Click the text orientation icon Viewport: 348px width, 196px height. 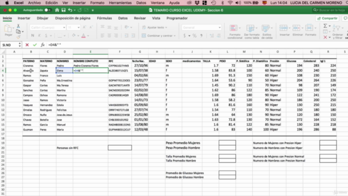coord(127,27)
